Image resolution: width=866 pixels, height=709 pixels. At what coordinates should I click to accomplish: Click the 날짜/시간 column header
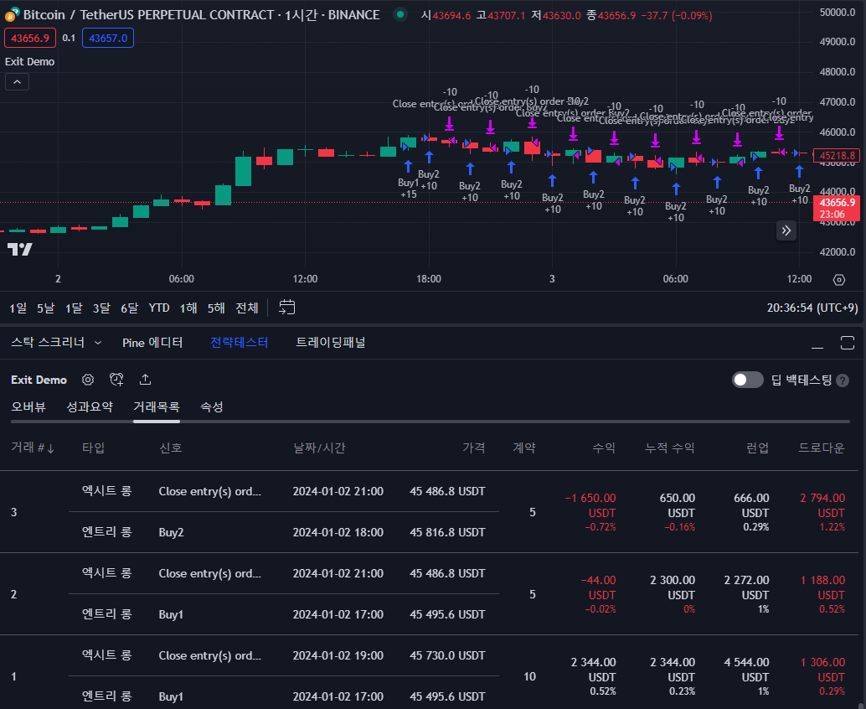pyautogui.click(x=319, y=448)
